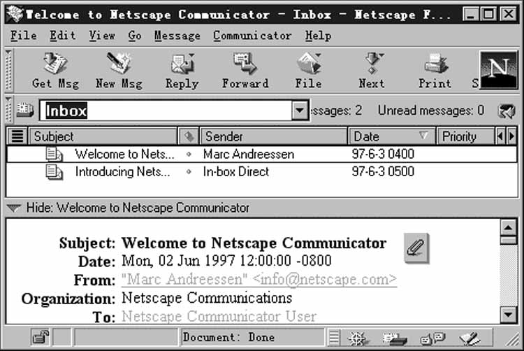The image size is (524, 351).
Task: Toggle the thread view column icon
Action: click(x=17, y=136)
